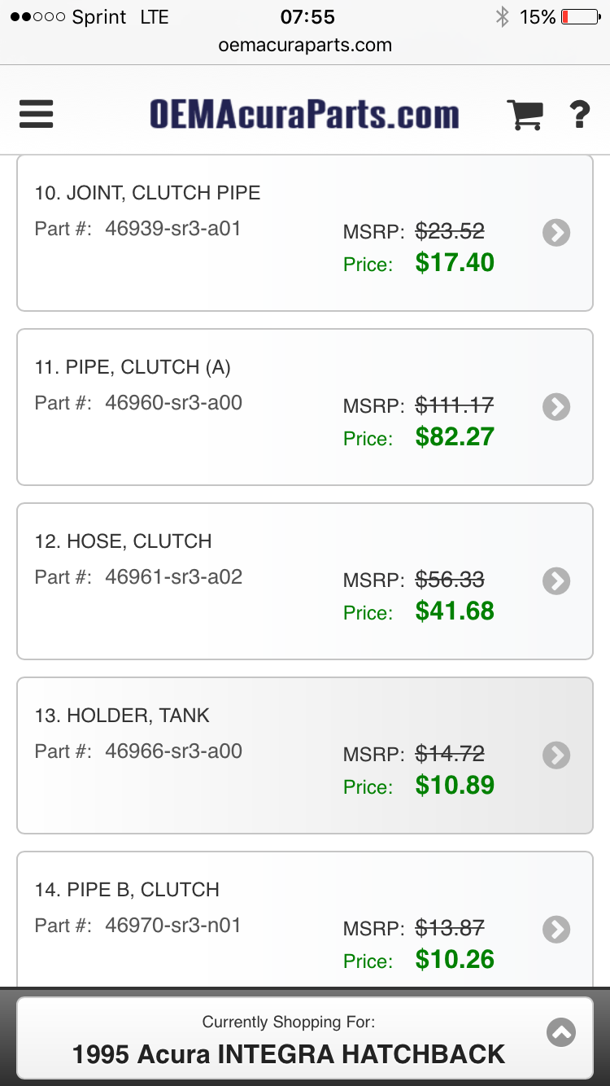Tap the question mark help icon

pos(579,115)
